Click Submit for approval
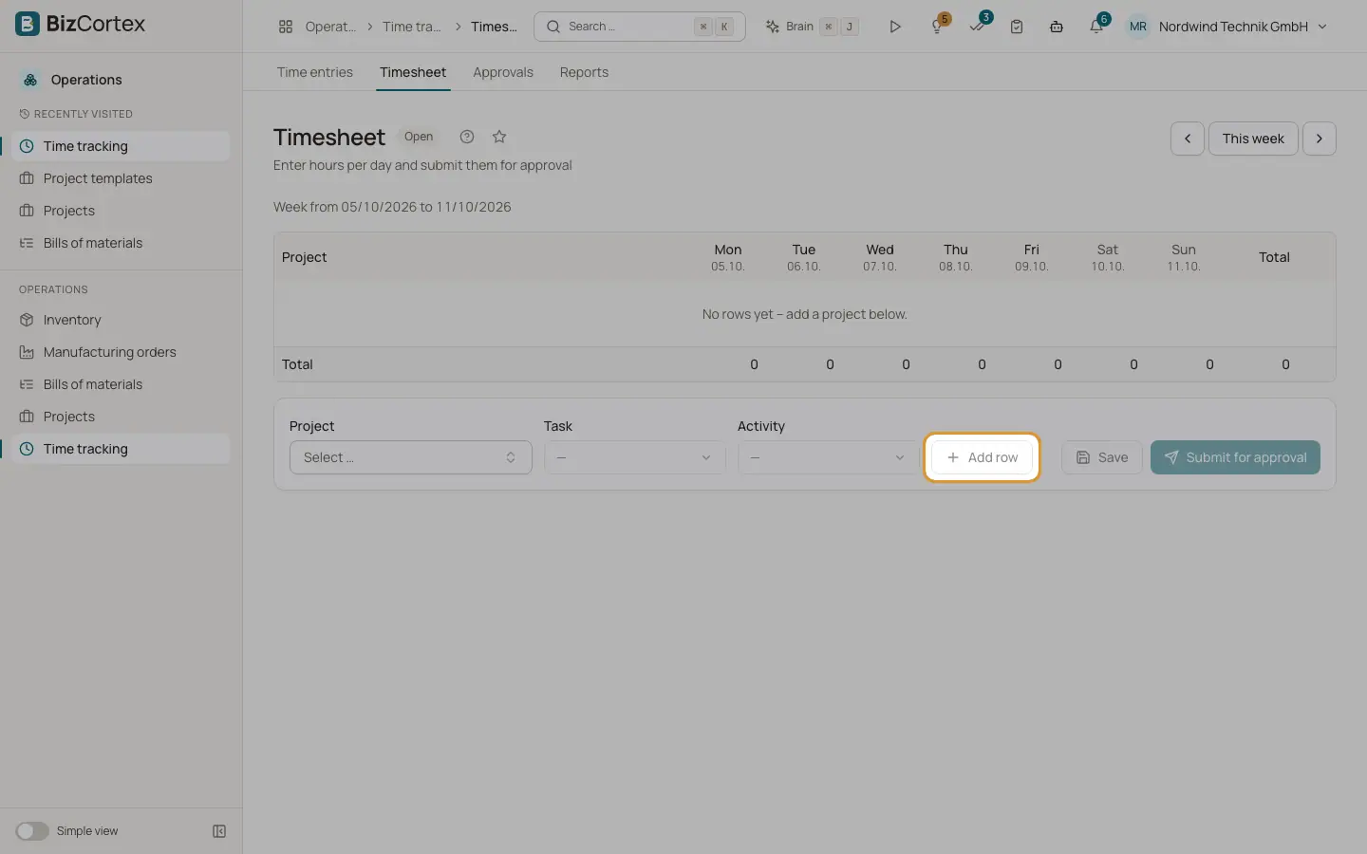 tap(1235, 457)
